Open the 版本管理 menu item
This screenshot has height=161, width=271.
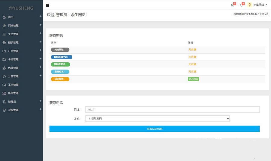click(13, 93)
